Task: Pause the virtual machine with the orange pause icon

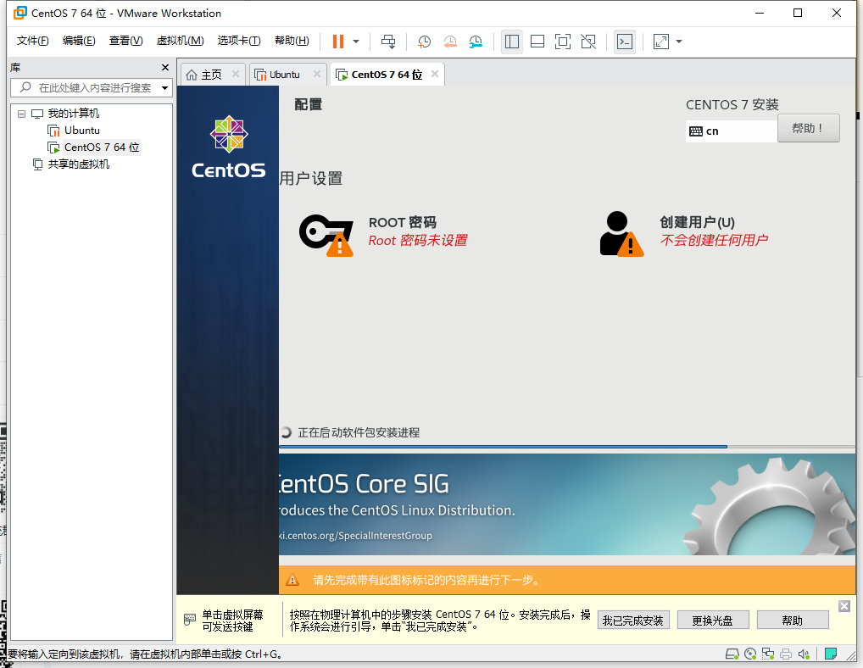Action: (338, 42)
